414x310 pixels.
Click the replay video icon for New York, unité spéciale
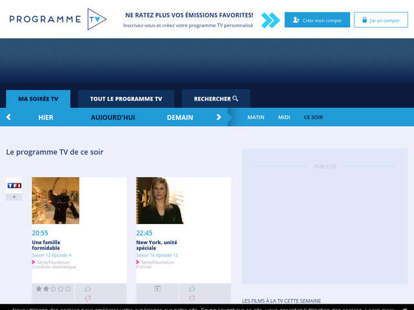[x=157, y=289]
